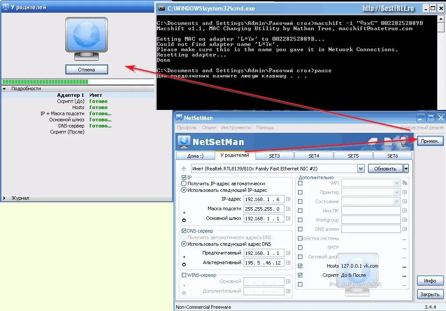This screenshot has width=446, height=311.
Task: Click the small gear icon in IP section
Action: [184, 220]
